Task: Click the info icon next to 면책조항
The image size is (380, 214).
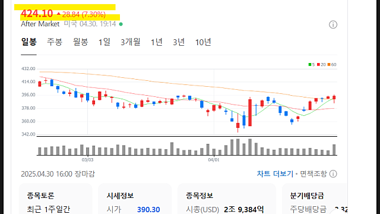Action: (x=333, y=174)
